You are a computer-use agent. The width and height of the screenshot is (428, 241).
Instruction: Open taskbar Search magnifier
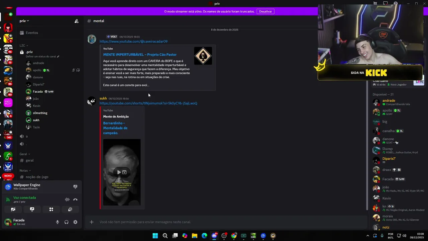165,236
